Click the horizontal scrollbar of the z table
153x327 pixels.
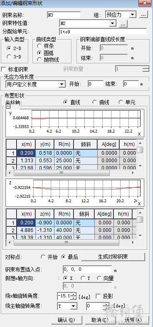point(67,243)
